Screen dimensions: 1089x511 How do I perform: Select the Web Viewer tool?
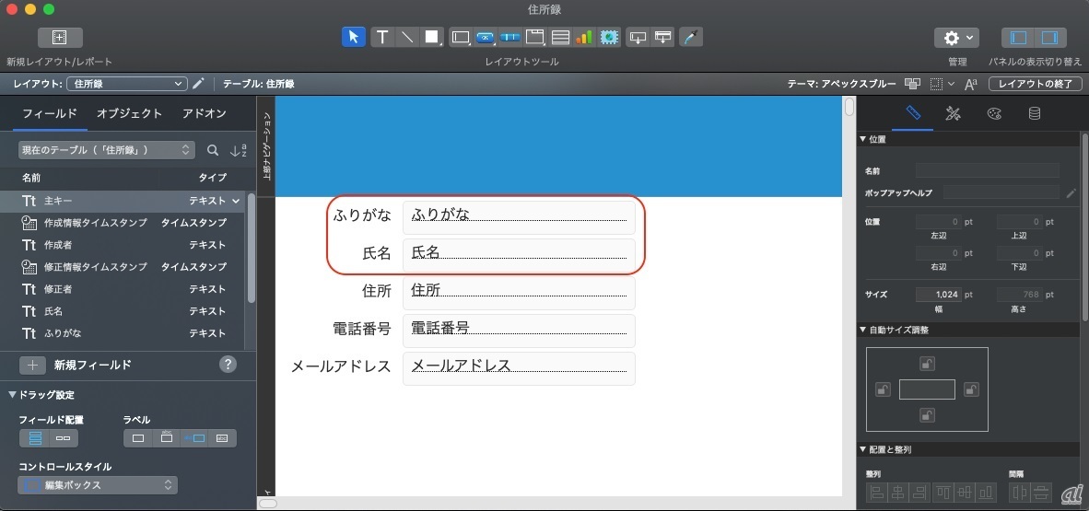click(609, 37)
